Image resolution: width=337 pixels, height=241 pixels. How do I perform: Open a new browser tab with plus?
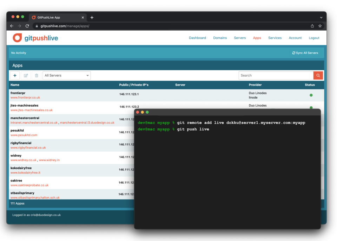point(92,18)
